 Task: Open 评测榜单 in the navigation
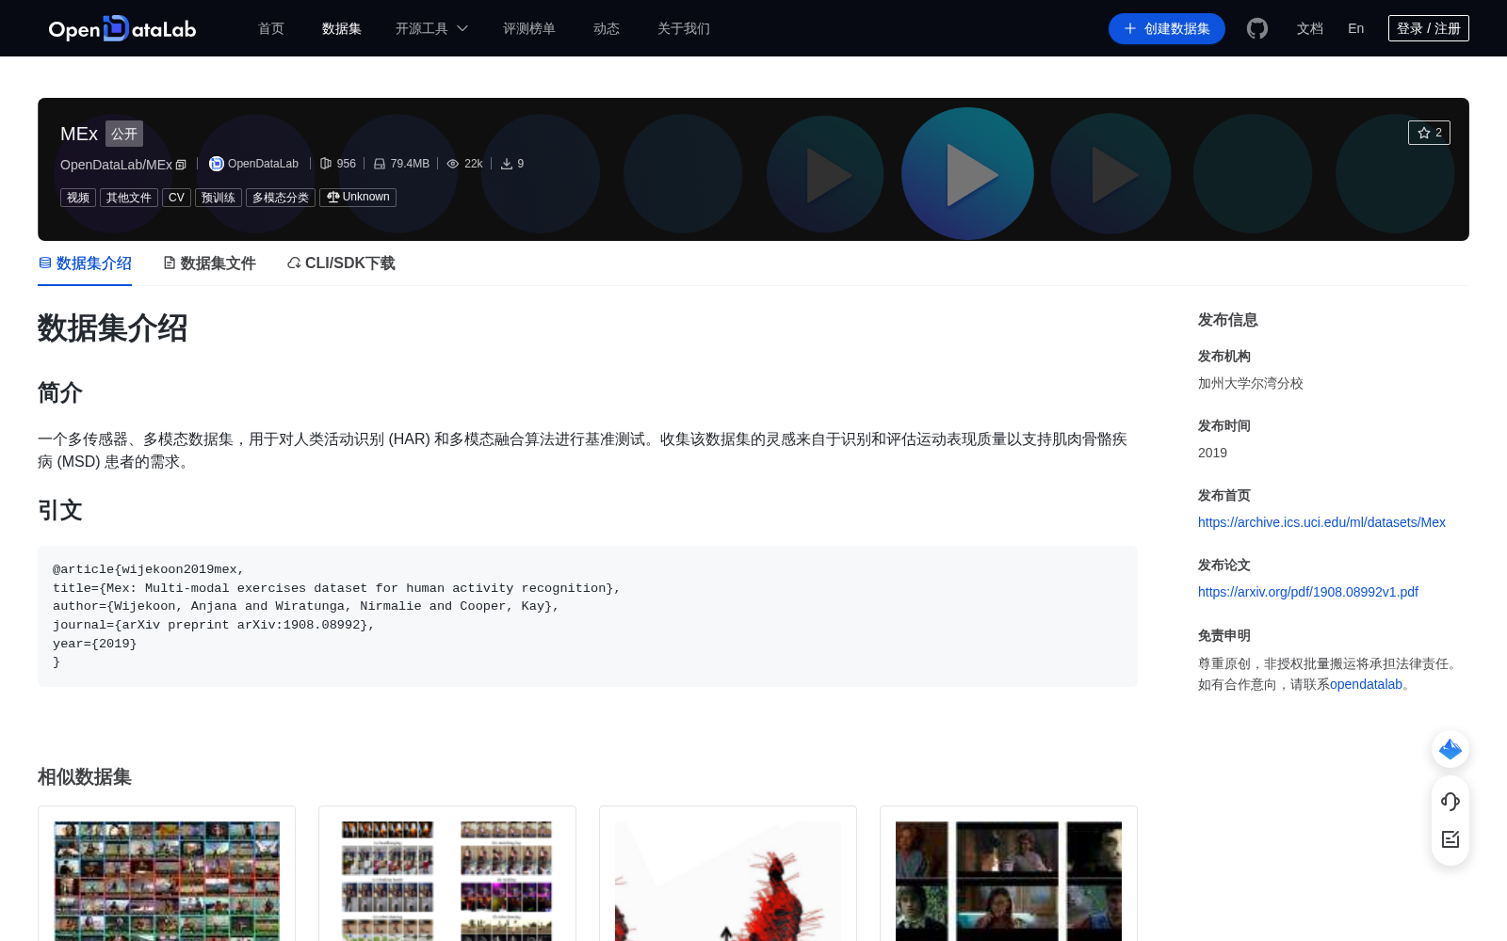click(529, 28)
